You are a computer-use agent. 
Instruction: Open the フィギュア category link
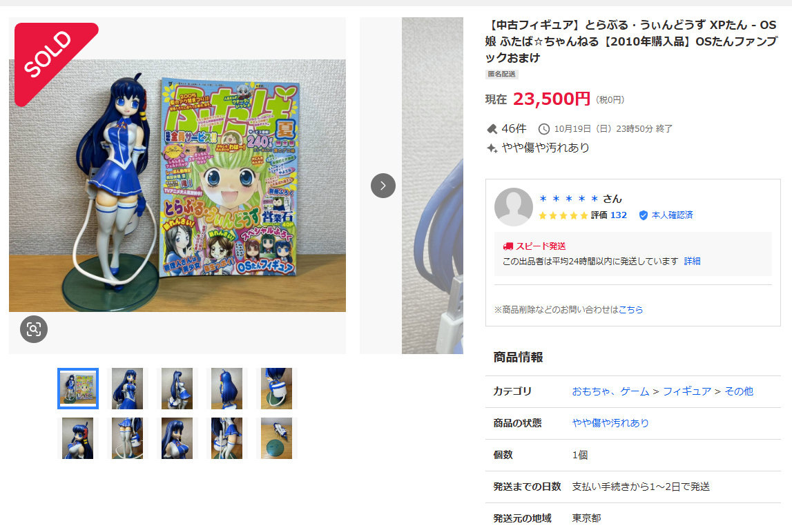(x=686, y=391)
